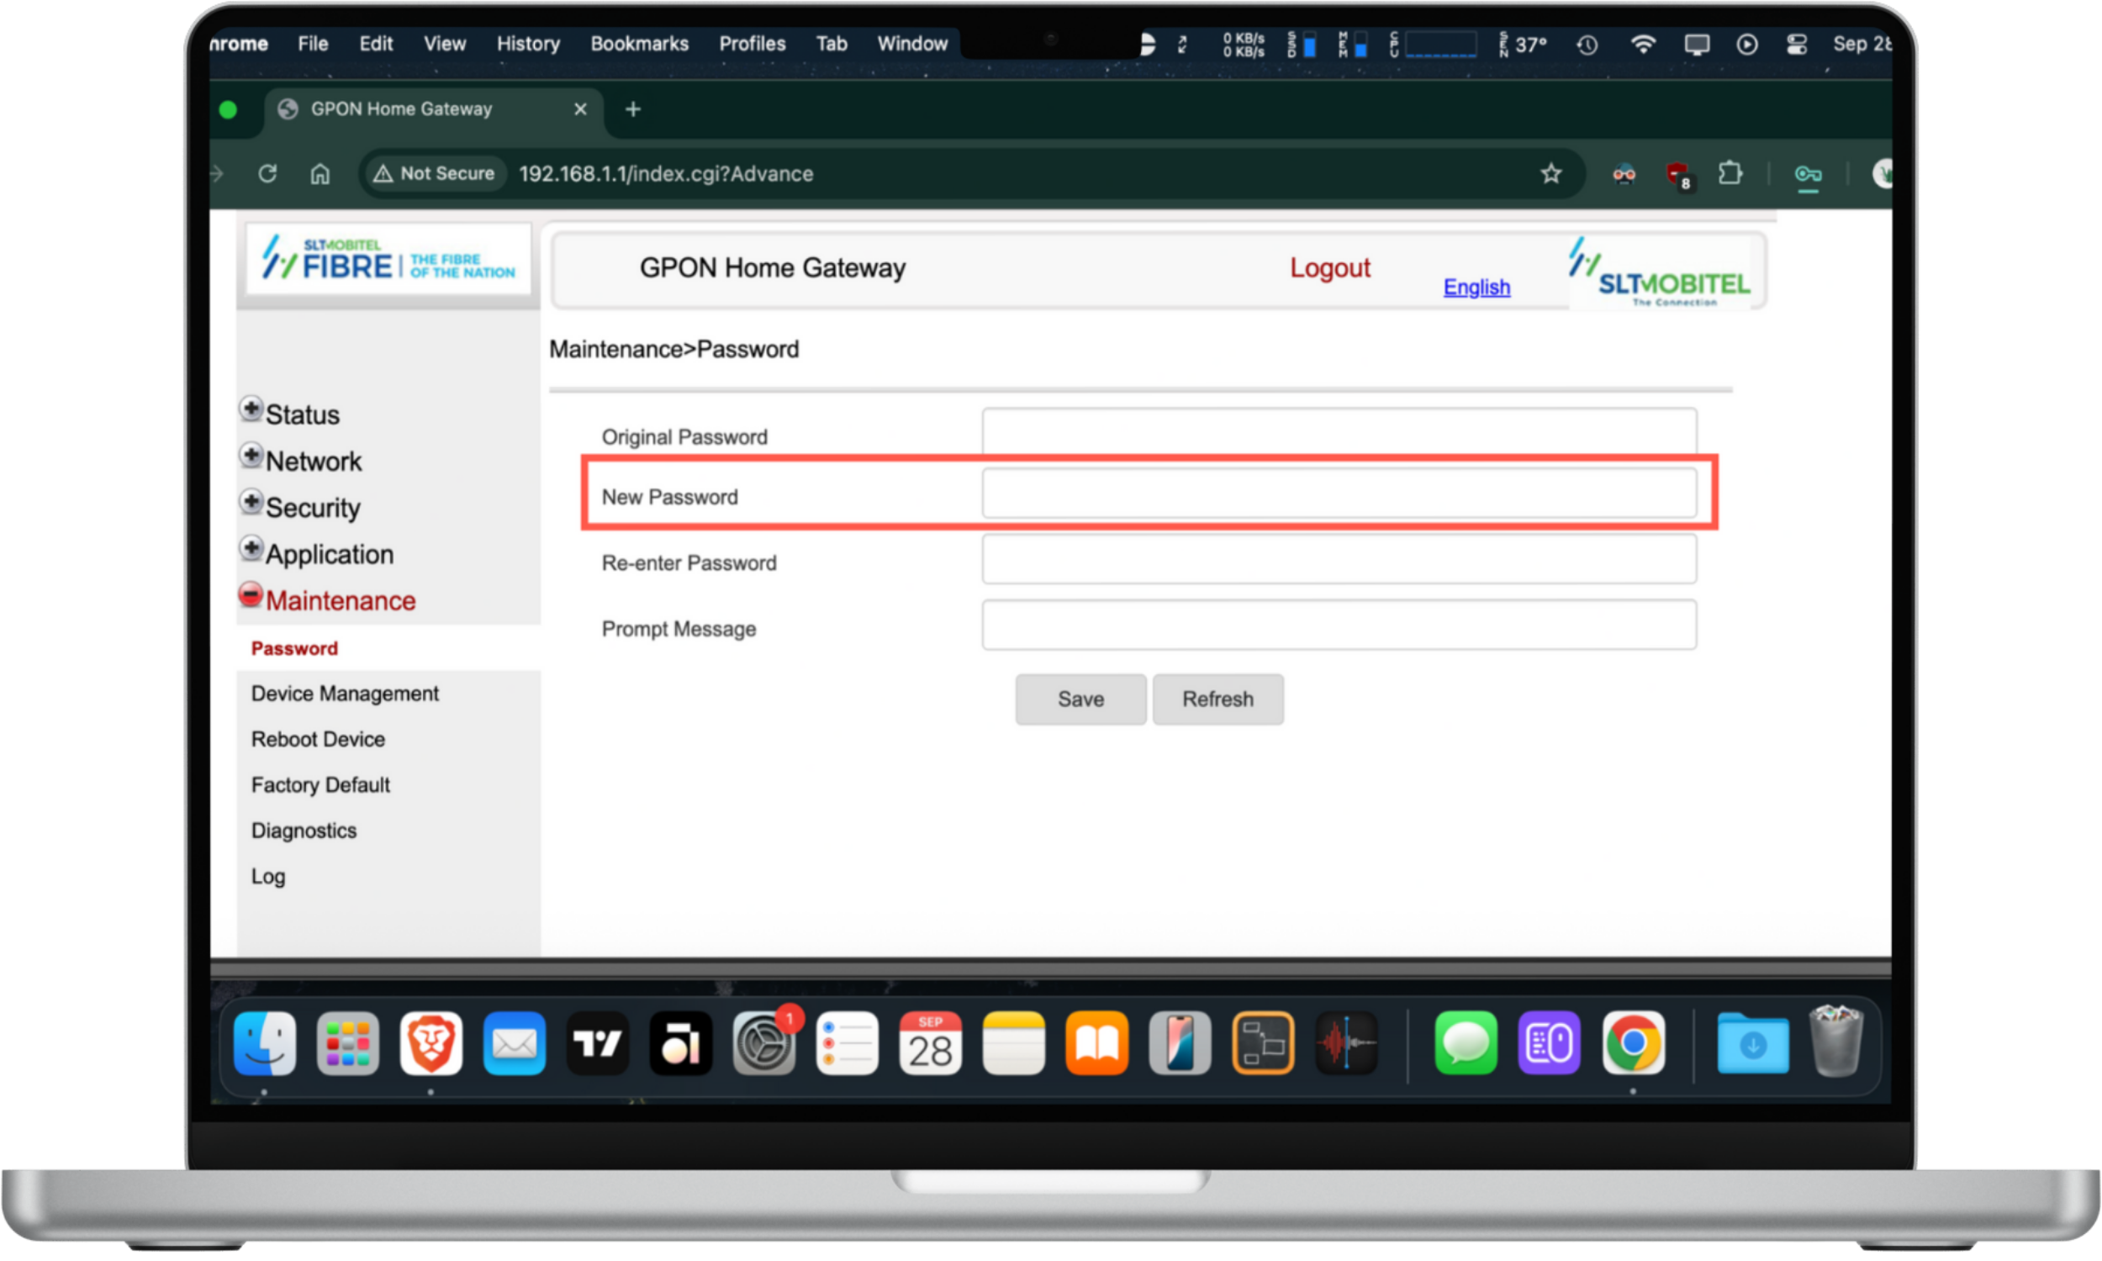The image size is (2102, 1261).
Task: Open Bookmarks menu in menu bar
Action: click(639, 45)
